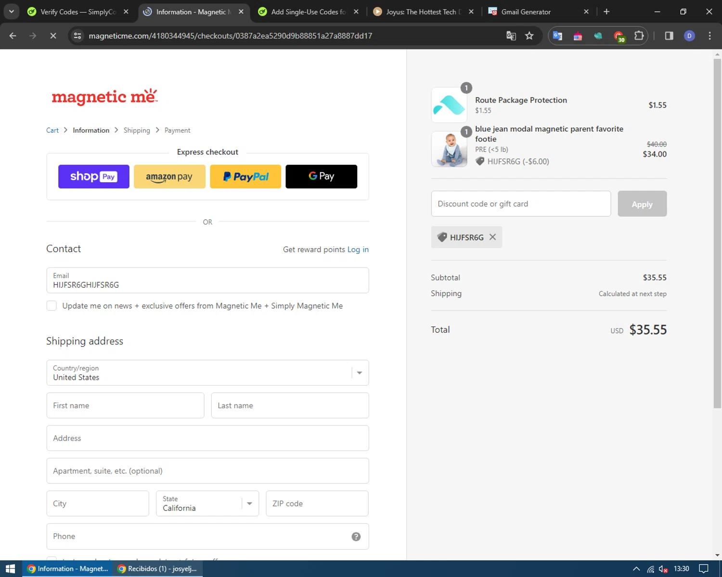Click the Route Package Protection thumbnail

(x=449, y=105)
